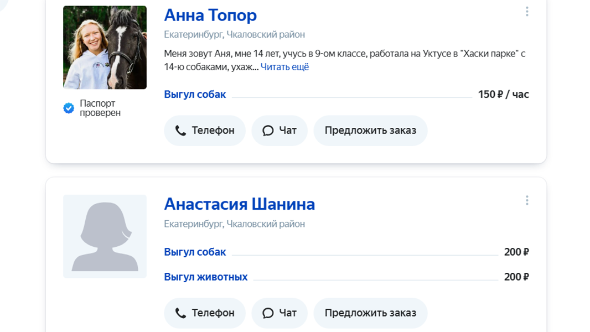Screen dimensions: 590x332
Task: Open Анна Топор's profile photo
Action: tap(105, 48)
